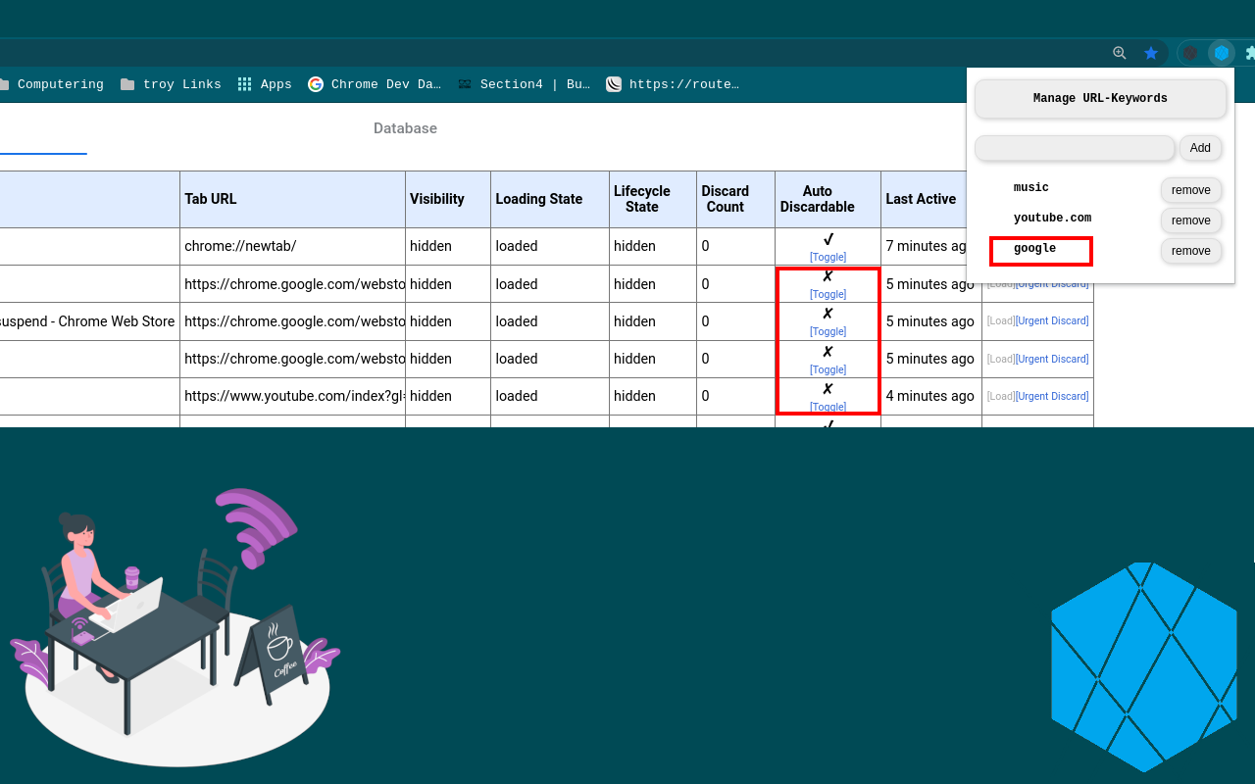Click the keyword input field in popup
1255x784 pixels.
[1075, 148]
